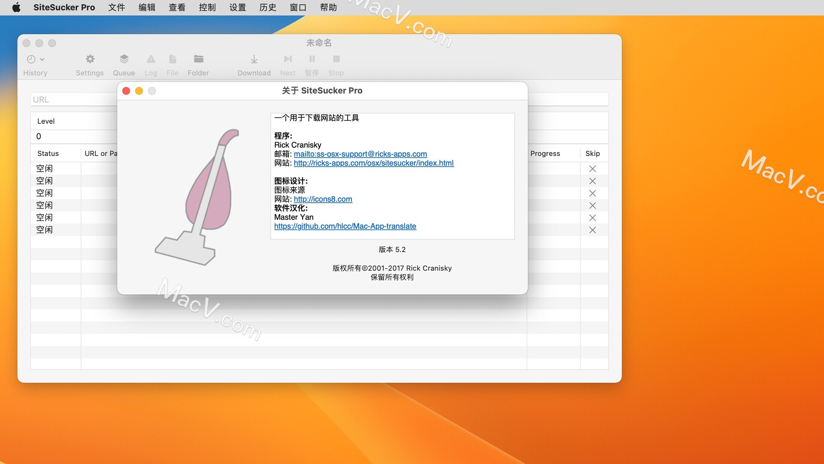Expand the History dropdown chevron
Screen dimensions: 824x464
[x=42, y=60]
